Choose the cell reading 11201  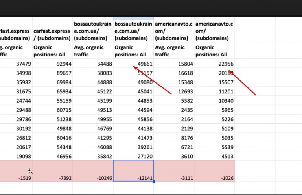(x=214, y=91)
